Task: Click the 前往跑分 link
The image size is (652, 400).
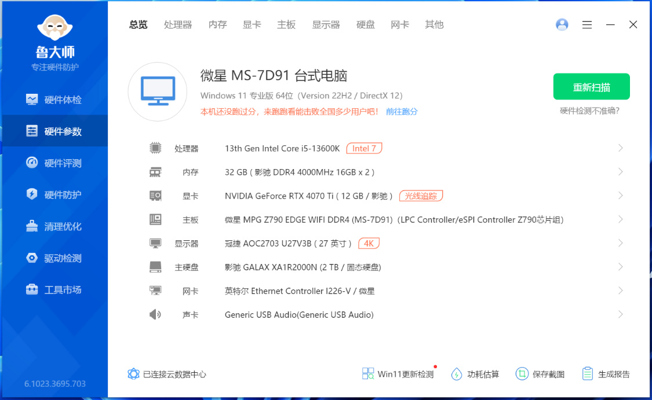Action: click(x=402, y=111)
